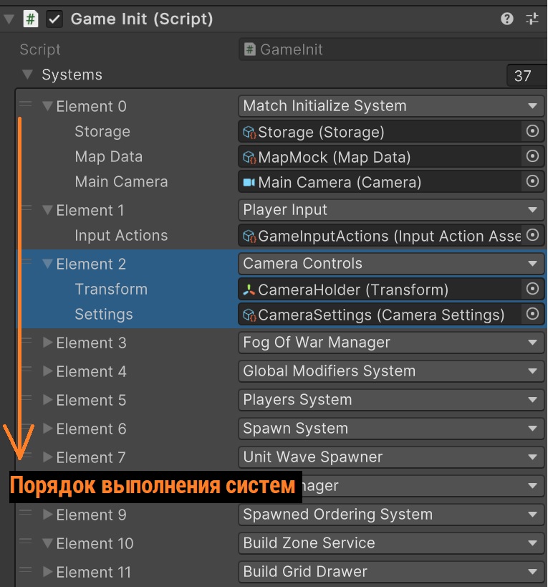Open the component preset settings icon
This screenshot has height=587, width=548.
pos(532,19)
